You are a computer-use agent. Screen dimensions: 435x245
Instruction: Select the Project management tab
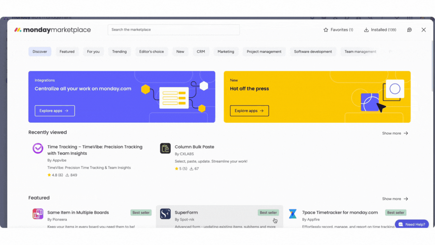pyautogui.click(x=264, y=52)
